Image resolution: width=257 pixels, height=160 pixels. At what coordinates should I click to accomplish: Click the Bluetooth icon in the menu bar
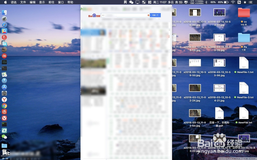(x=206, y=2)
